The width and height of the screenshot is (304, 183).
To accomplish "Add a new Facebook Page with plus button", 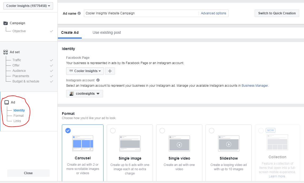I will pyautogui.click(x=110, y=71).
